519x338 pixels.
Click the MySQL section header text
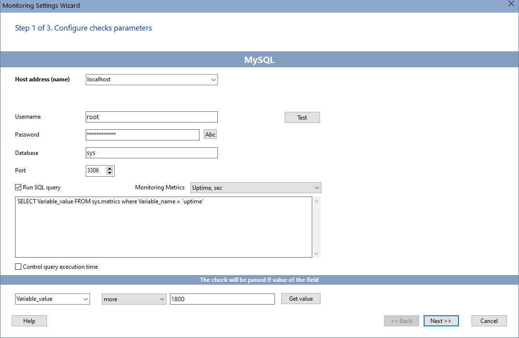[x=259, y=60]
